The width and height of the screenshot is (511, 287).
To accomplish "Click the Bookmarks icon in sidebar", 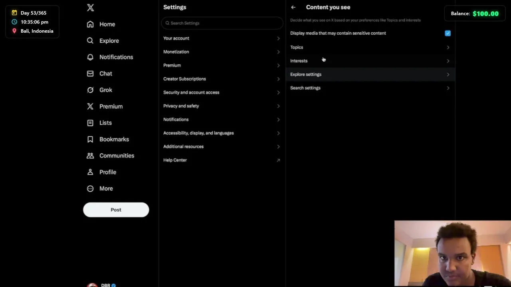I will (90, 139).
